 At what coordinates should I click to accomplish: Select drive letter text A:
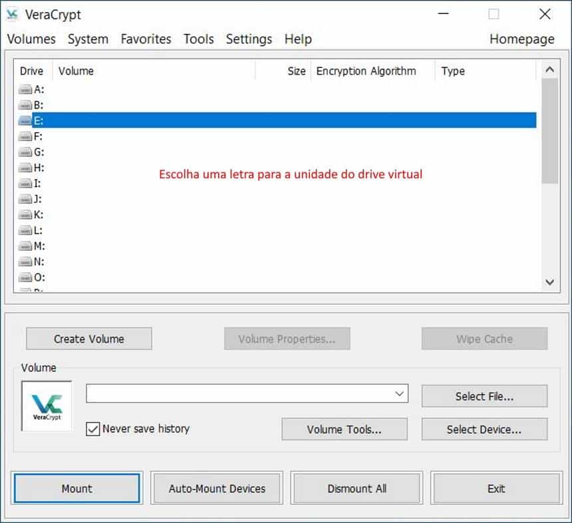coord(39,89)
